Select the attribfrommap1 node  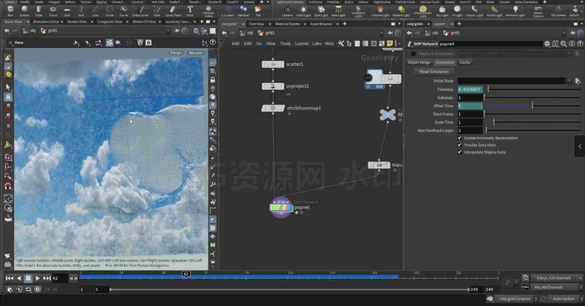click(273, 108)
